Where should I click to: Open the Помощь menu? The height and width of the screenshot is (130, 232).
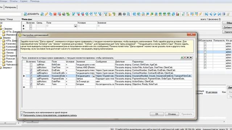coord(35,1)
